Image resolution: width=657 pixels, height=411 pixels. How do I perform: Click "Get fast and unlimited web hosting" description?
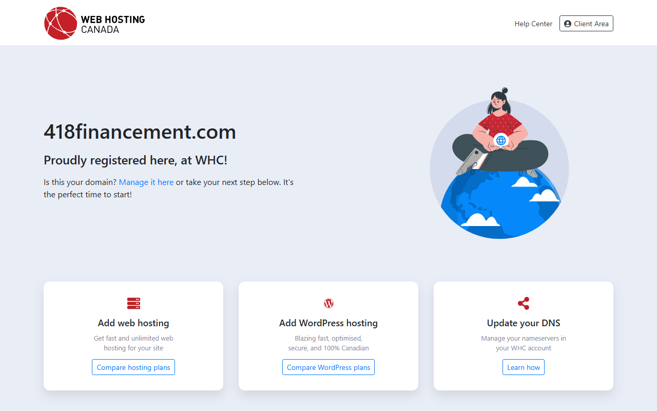(x=133, y=343)
